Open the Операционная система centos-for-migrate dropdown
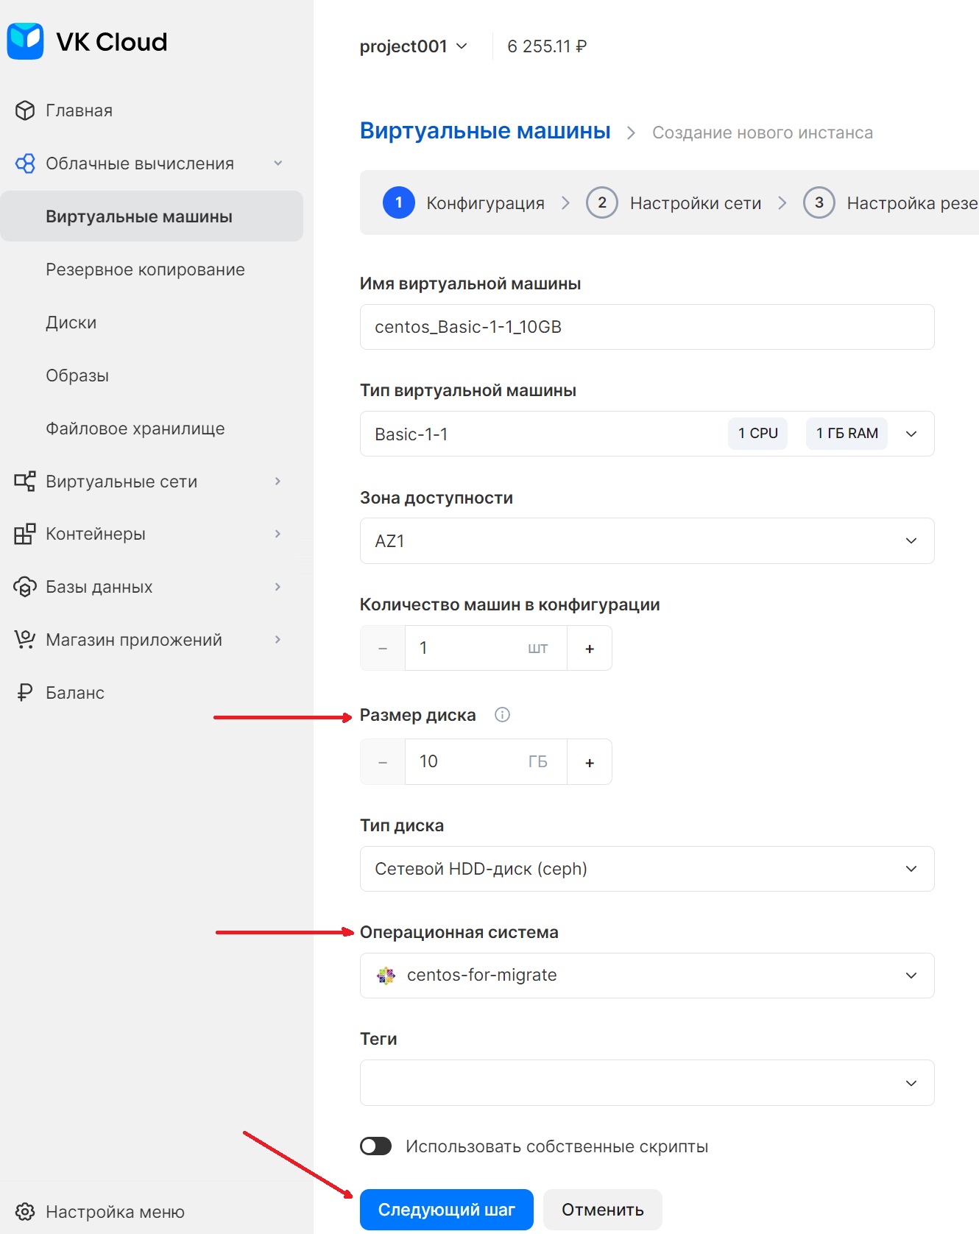This screenshot has width=979, height=1234. pyautogui.click(x=647, y=976)
